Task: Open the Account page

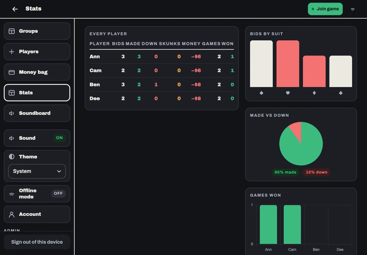Action: (x=37, y=214)
